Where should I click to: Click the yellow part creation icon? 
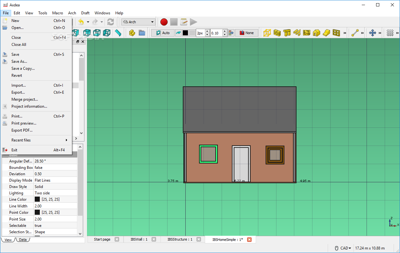tap(132, 33)
